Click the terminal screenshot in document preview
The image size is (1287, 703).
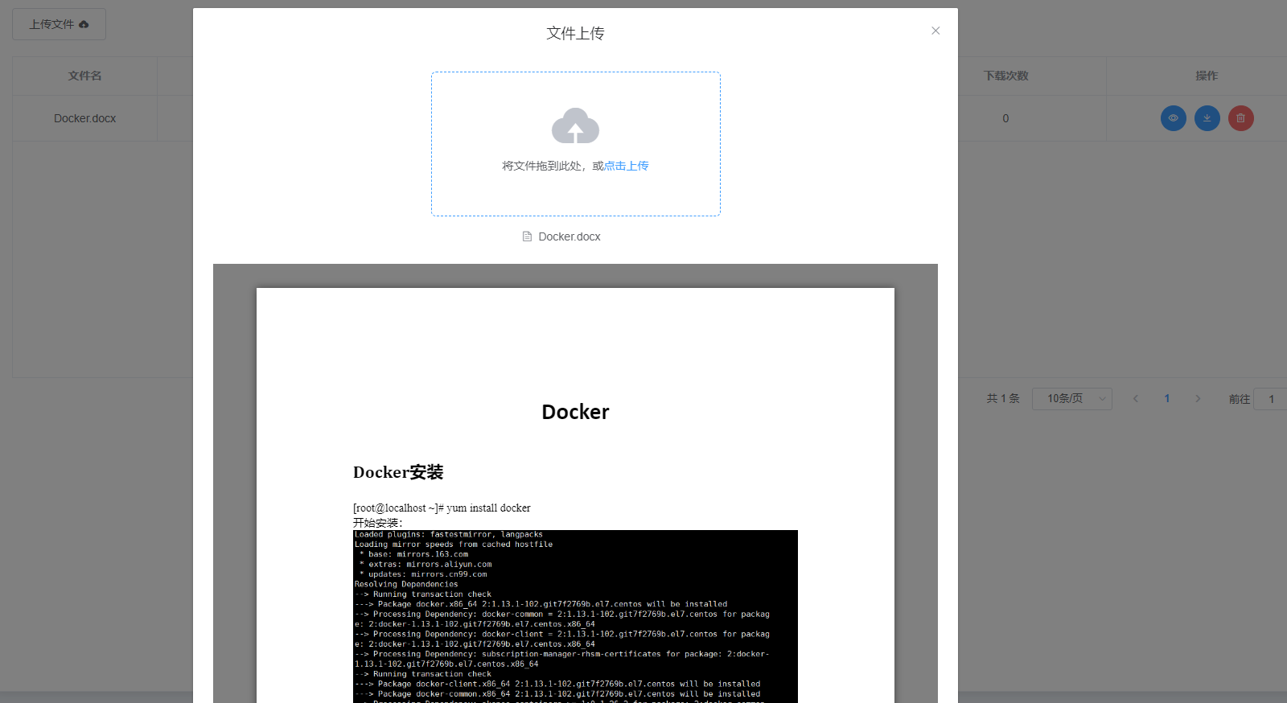[x=575, y=616]
